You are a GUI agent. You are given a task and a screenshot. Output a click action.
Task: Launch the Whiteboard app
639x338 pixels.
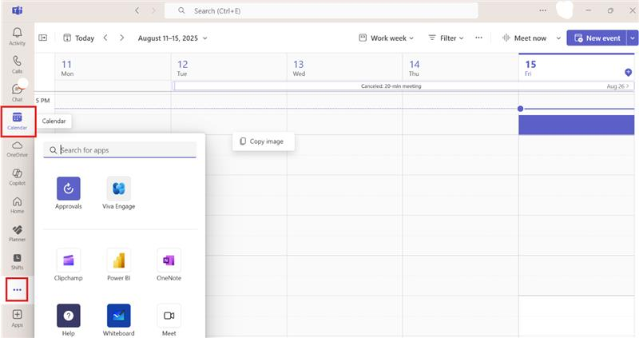pyautogui.click(x=118, y=320)
